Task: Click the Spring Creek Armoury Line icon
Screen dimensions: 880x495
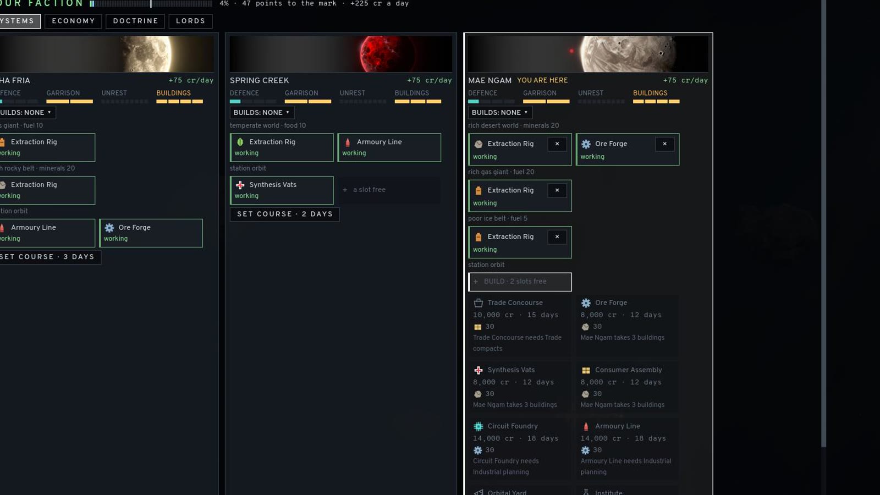Action: click(348, 142)
